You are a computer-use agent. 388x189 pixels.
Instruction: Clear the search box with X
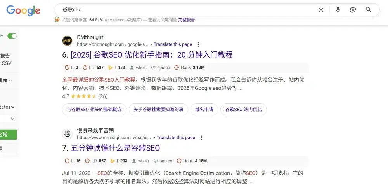321,10
